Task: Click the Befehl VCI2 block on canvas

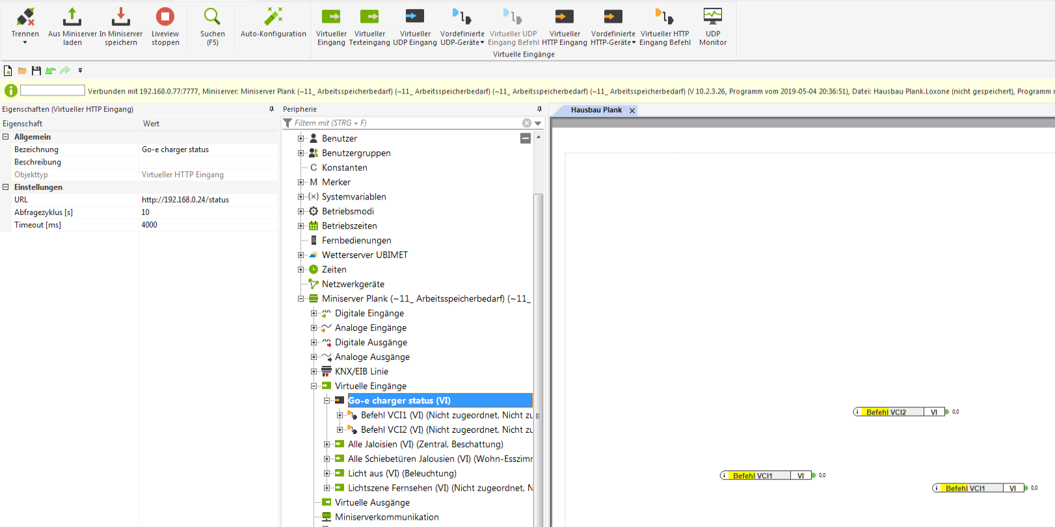Action: pos(888,412)
